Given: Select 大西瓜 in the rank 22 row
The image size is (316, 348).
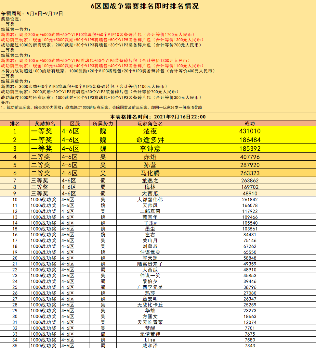Looking at the screenshot, I should click(150, 270).
